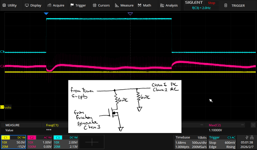The height and width of the screenshot is (150, 257).
Task: Click the trigger position marker above the grid
Action: coord(46,13)
